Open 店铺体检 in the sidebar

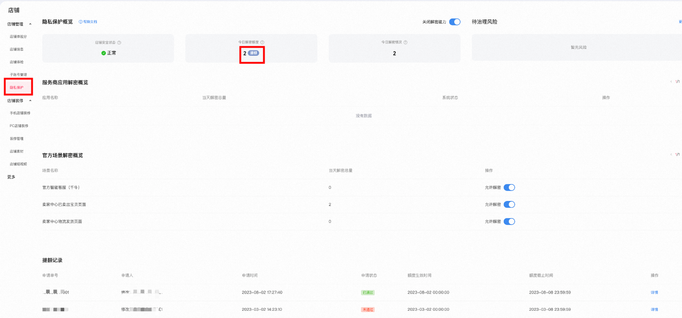click(x=16, y=62)
